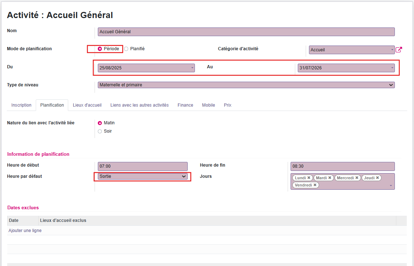Select the Planifié planning mode
The image size is (414, 266).
point(126,49)
